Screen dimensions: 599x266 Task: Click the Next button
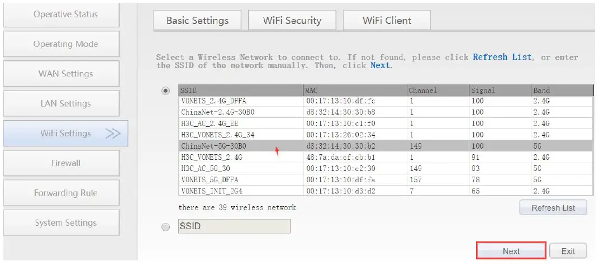pos(511,251)
